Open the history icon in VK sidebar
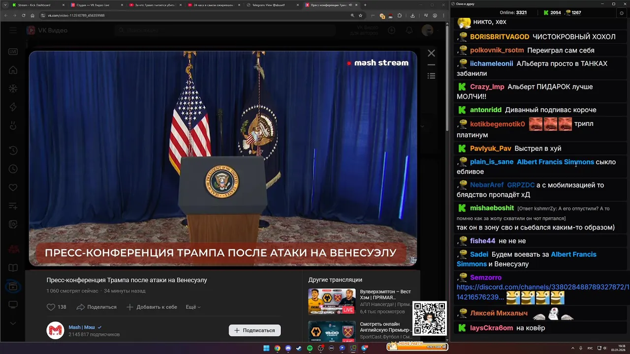 click(x=13, y=150)
